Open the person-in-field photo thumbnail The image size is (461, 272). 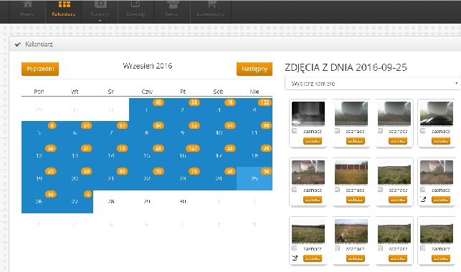click(351, 231)
